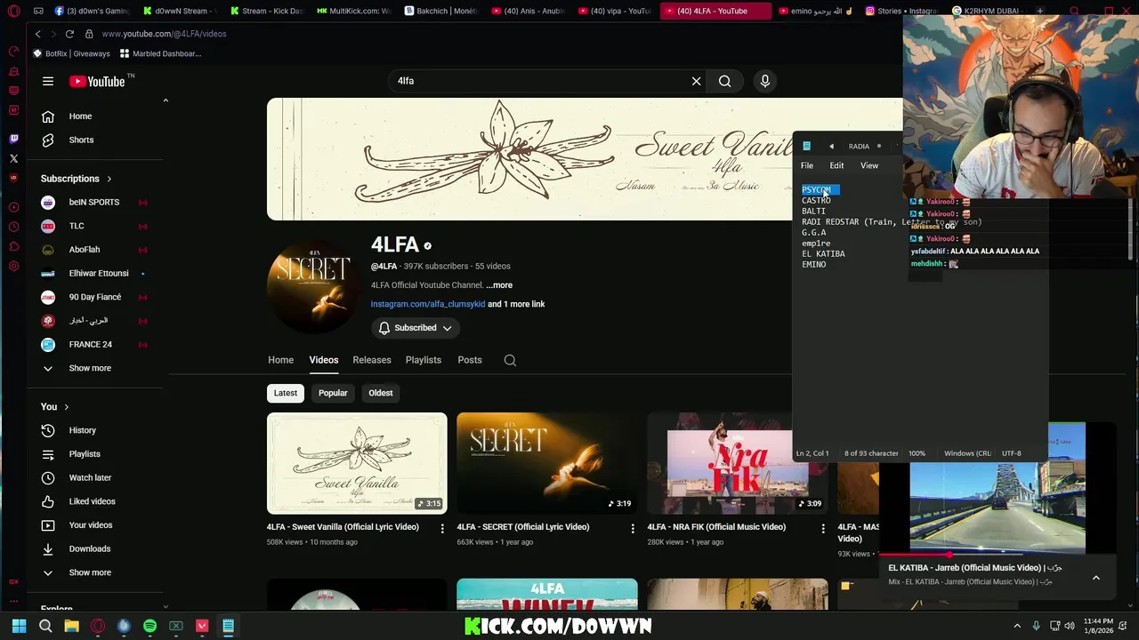Switch to the channel Posts tab
The image size is (1139, 640).
470,360
